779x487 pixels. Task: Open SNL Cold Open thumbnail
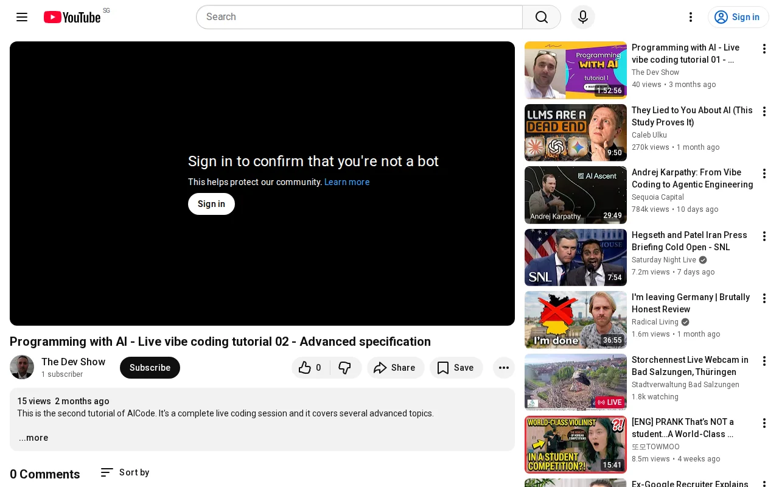(576, 258)
